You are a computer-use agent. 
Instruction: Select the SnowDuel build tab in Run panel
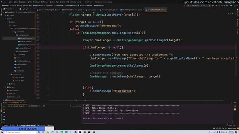tap(18, 103)
